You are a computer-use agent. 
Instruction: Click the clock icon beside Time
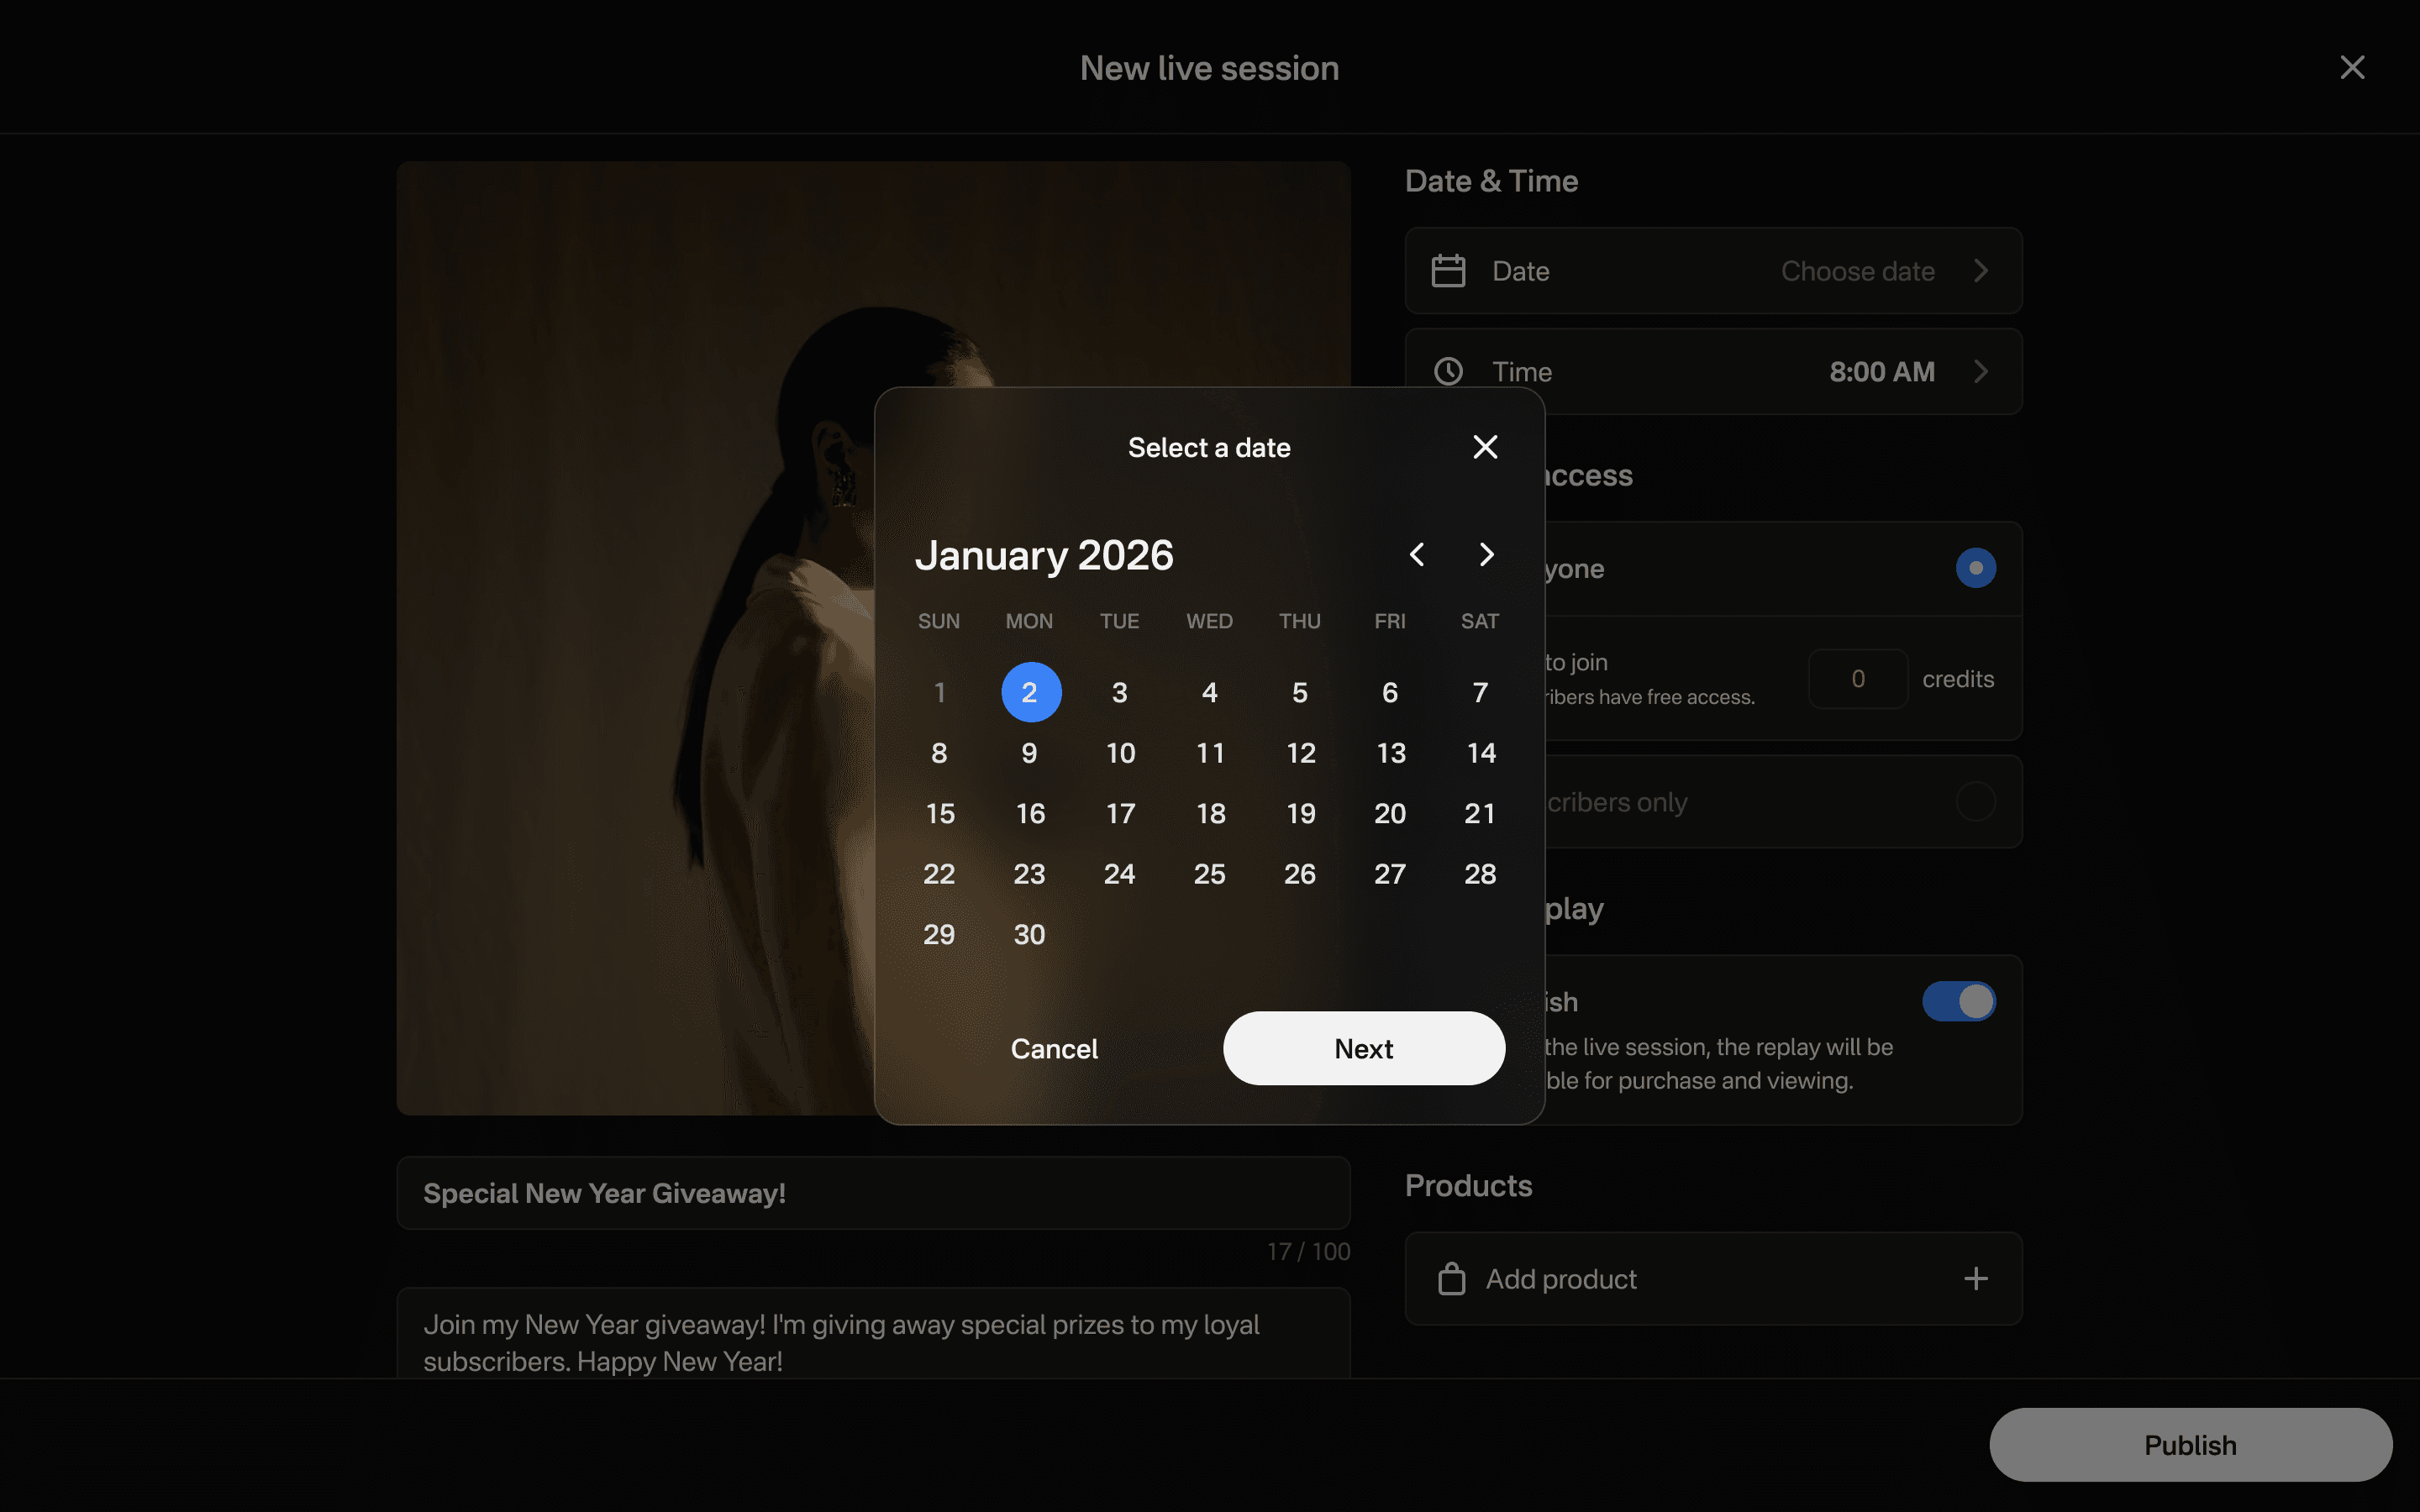pos(1448,372)
